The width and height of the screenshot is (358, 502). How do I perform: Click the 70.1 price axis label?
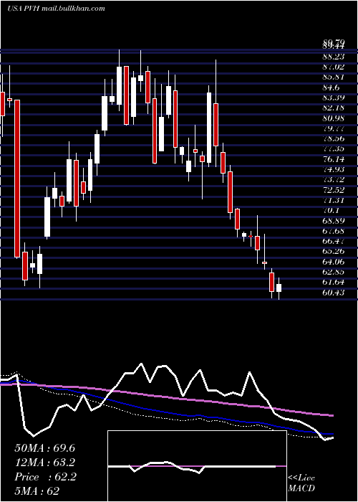coord(331,210)
